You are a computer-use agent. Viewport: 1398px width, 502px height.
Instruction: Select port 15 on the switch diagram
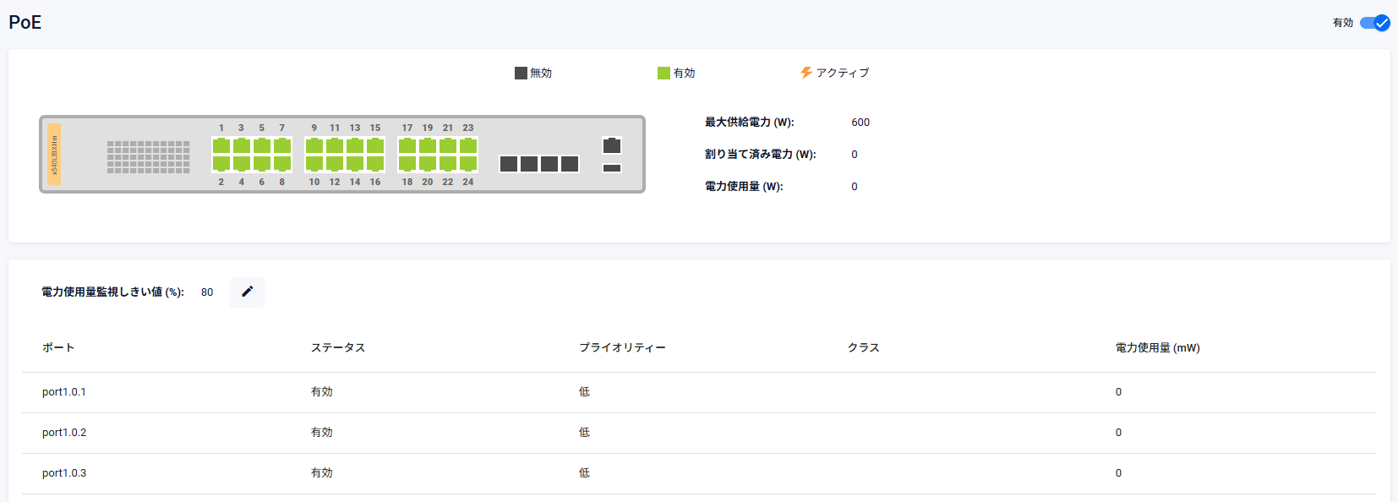pyautogui.click(x=375, y=145)
